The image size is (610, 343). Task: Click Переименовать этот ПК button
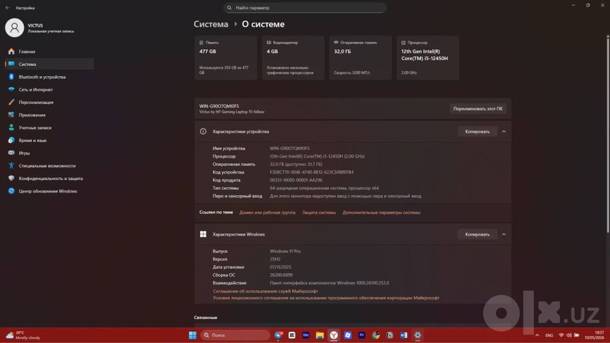(x=478, y=109)
